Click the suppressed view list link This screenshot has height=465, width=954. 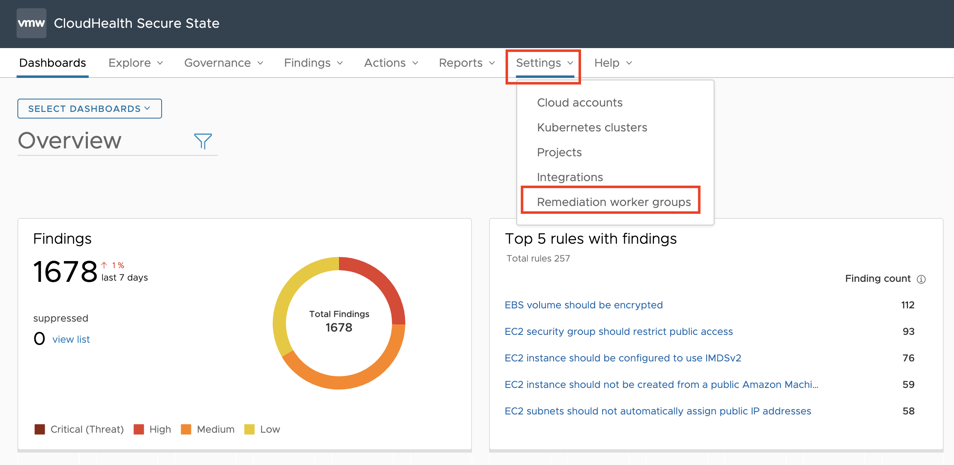click(x=71, y=339)
